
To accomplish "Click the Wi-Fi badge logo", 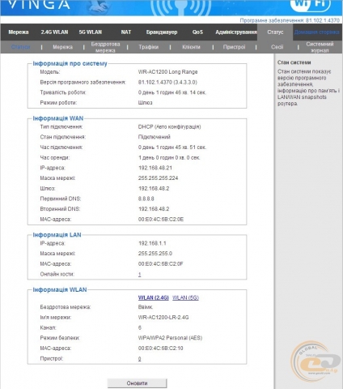I will click(311, 6).
